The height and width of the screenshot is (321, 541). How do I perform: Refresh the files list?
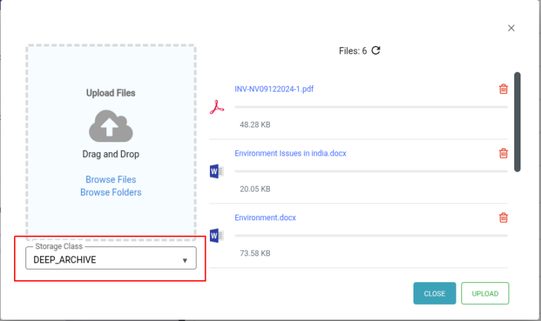tap(376, 51)
